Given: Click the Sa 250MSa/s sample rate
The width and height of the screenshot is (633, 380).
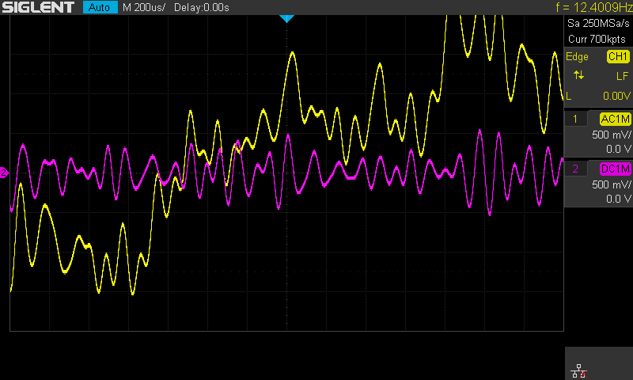Looking at the screenshot, I should click(598, 24).
